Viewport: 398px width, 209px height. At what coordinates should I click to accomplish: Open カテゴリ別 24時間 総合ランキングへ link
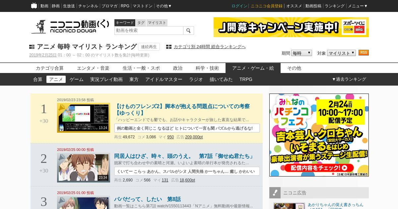click(x=210, y=47)
